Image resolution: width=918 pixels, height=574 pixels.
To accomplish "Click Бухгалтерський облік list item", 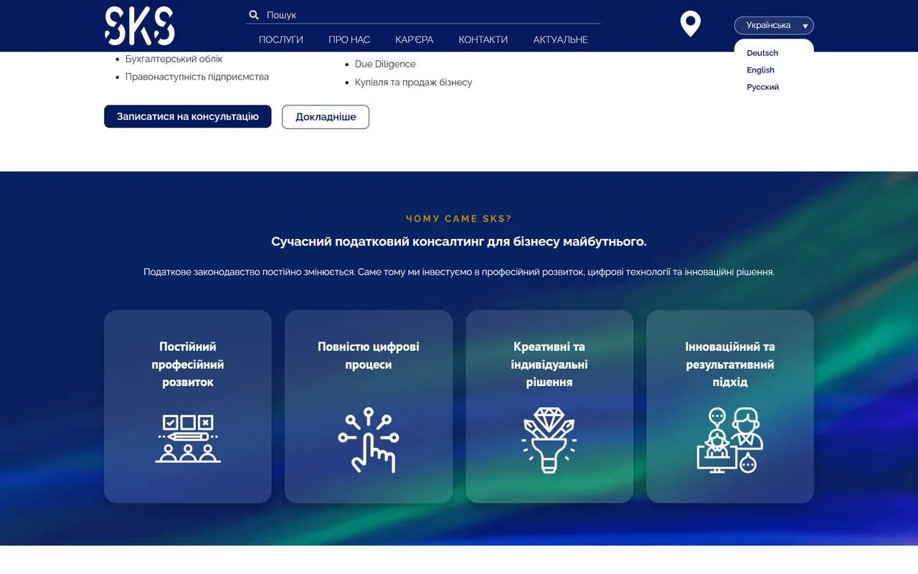I will (174, 60).
